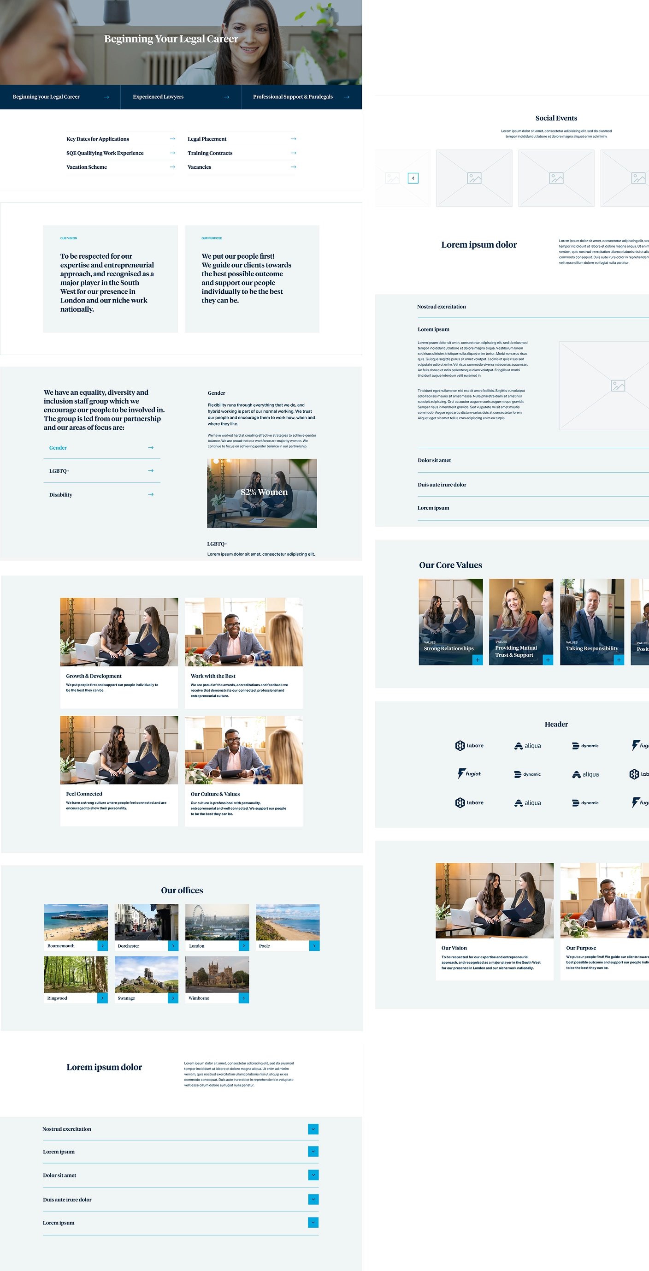Click the arrow icon next to Vacancies
Viewport: 649px width, 1271px height.
point(294,167)
